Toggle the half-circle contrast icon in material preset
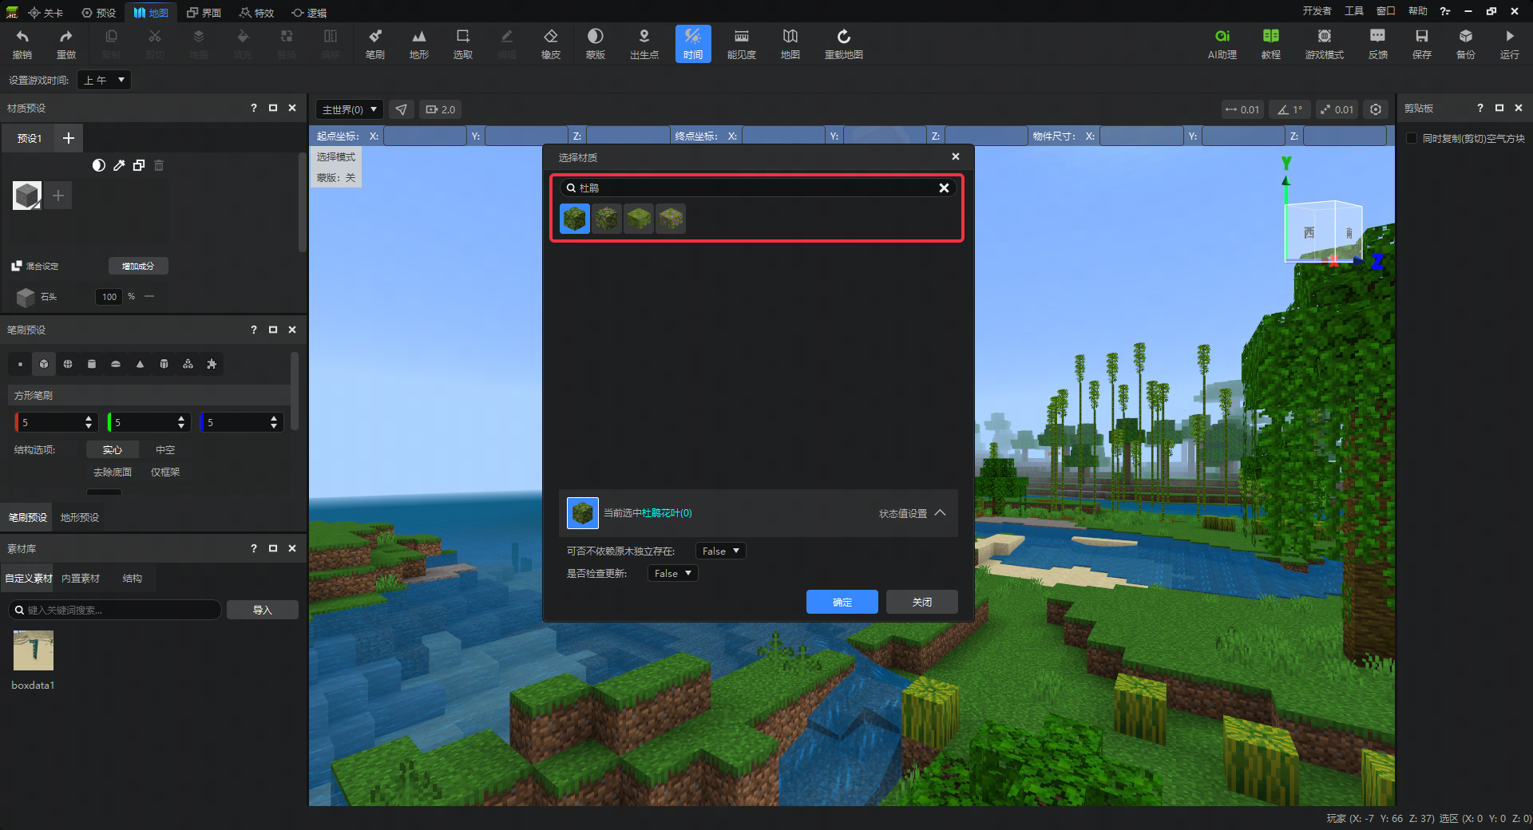Screen dimensions: 1533x830 99,165
